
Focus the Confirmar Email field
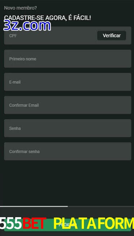[68, 105]
